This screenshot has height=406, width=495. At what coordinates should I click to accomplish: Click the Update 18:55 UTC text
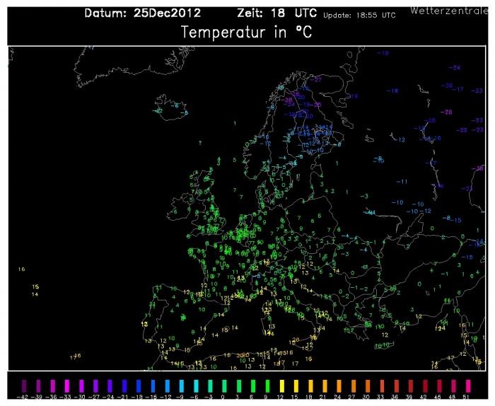point(359,15)
